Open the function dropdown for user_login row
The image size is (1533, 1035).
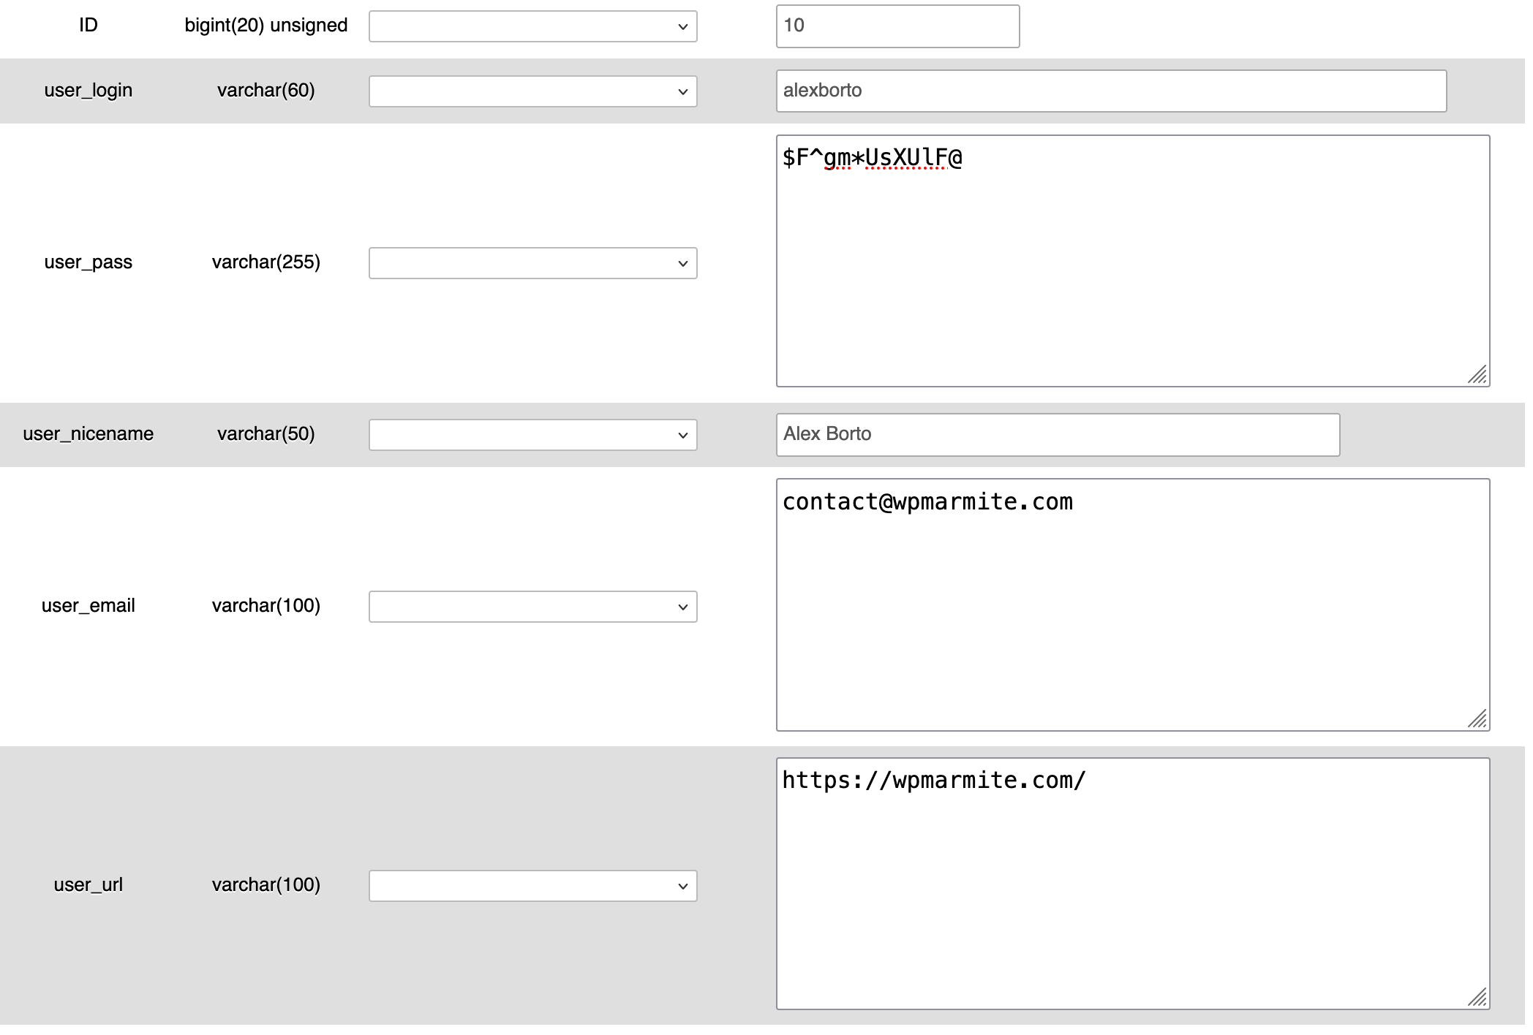[x=532, y=91]
